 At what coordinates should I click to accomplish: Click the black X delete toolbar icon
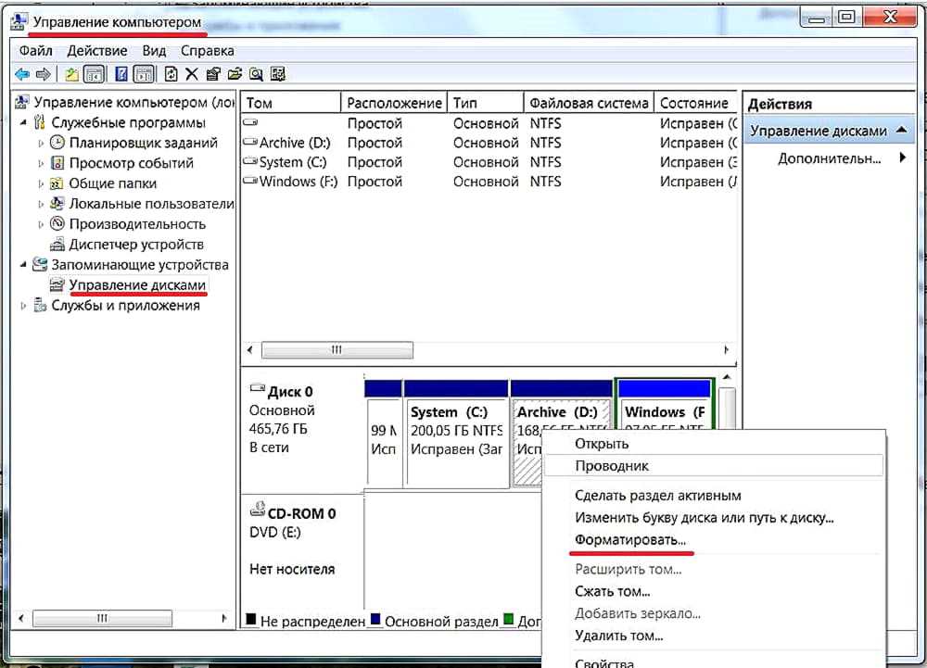click(x=192, y=75)
